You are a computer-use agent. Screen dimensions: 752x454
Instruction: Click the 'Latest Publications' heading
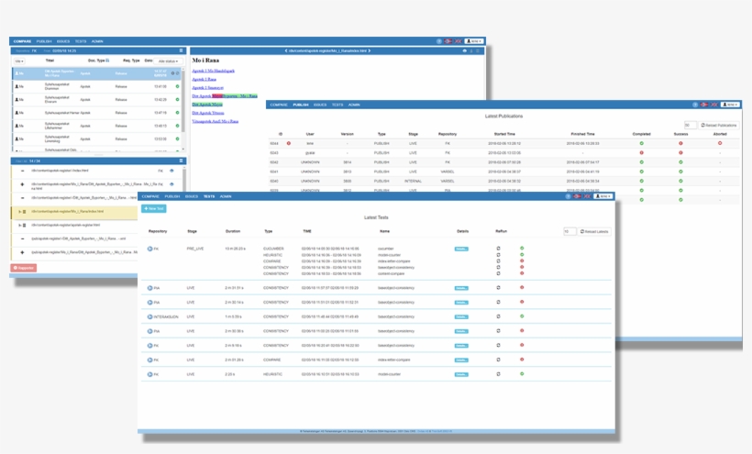click(x=503, y=116)
